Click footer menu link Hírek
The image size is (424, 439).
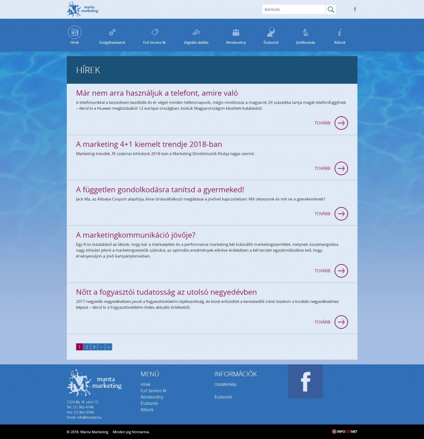pyautogui.click(x=146, y=385)
